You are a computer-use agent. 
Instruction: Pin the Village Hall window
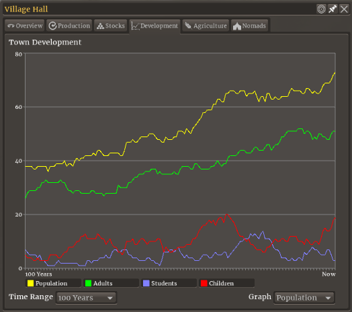click(x=333, y=9)
